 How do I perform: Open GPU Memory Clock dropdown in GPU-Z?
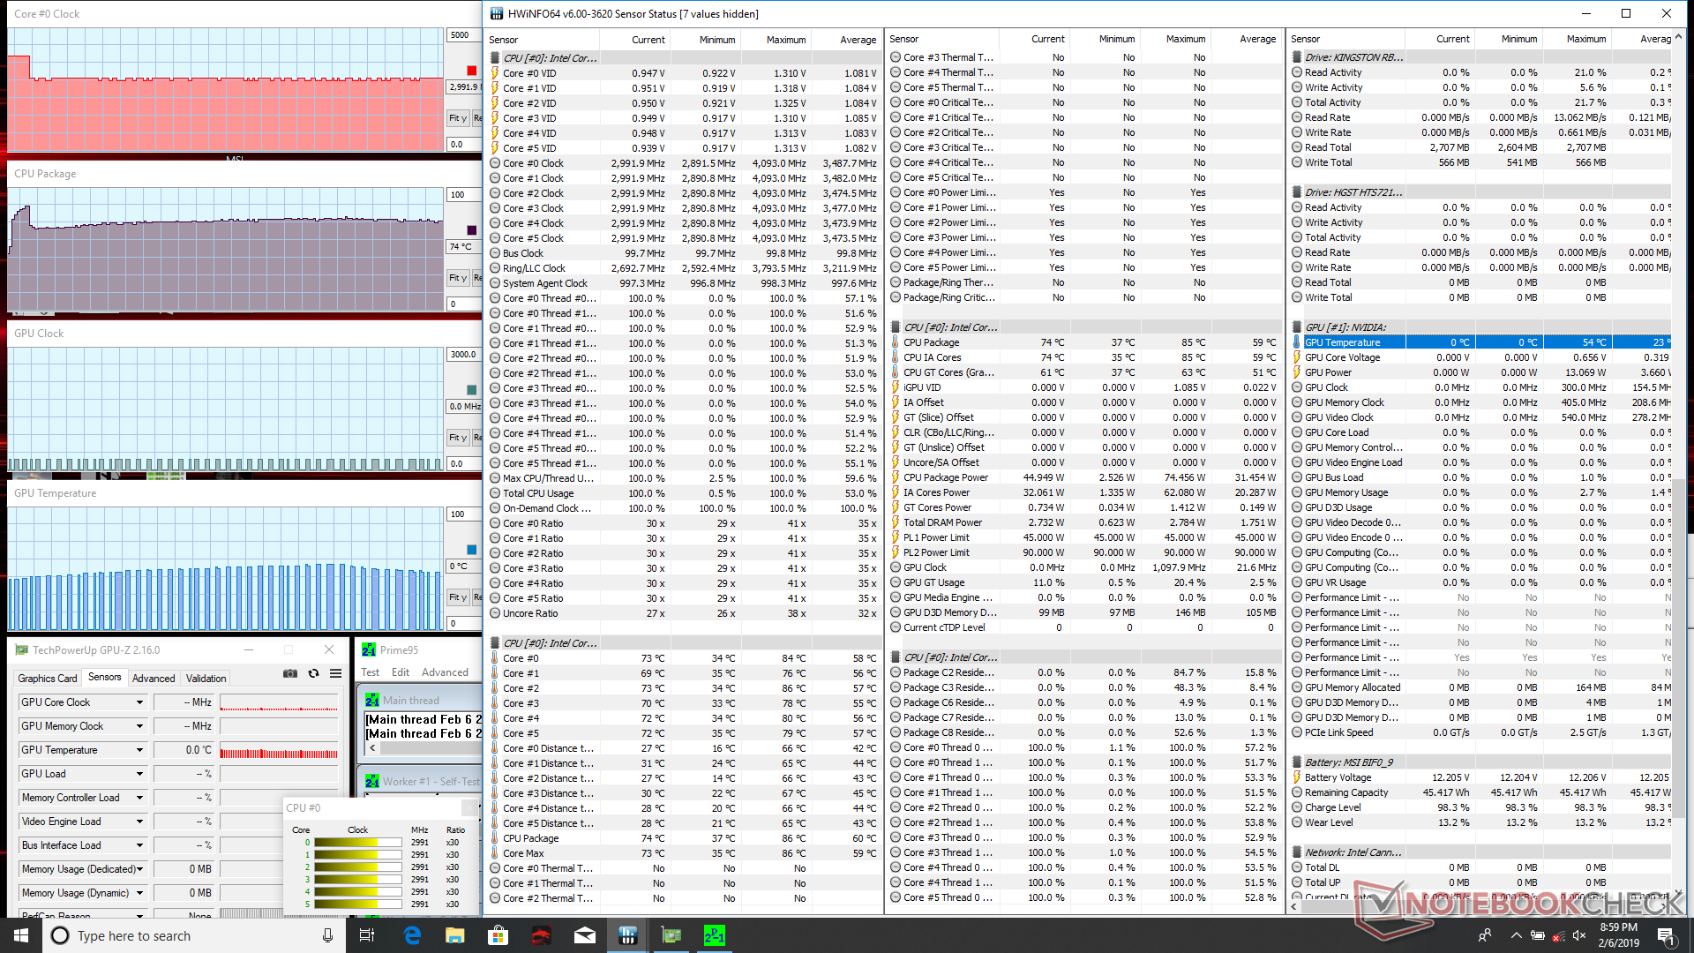pos(139,726)
